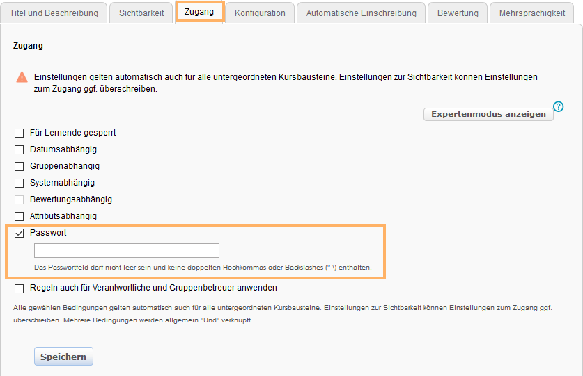Enable Für Lernende gesperrt checkbox

pos(20,133)
